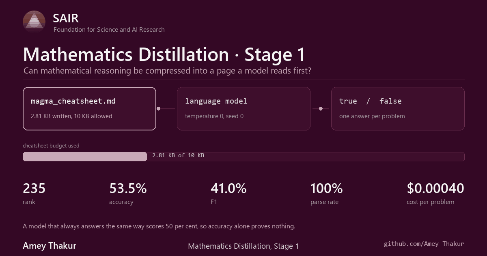Click the 'Mathematics Distillation · Stage 1' title
This screenshot has width=487, height=256.
tap(164, 55)
